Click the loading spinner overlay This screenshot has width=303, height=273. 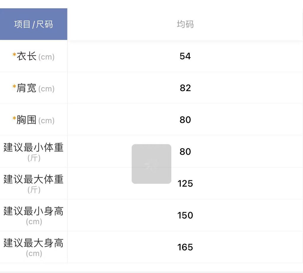coord(151,164)
